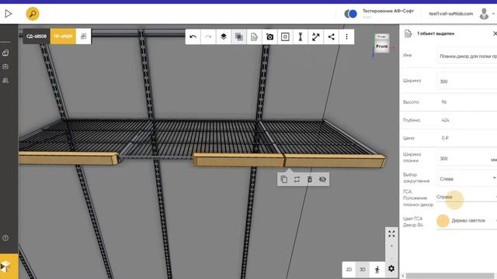Click the play triangle icon top-left

pos(9,14)
